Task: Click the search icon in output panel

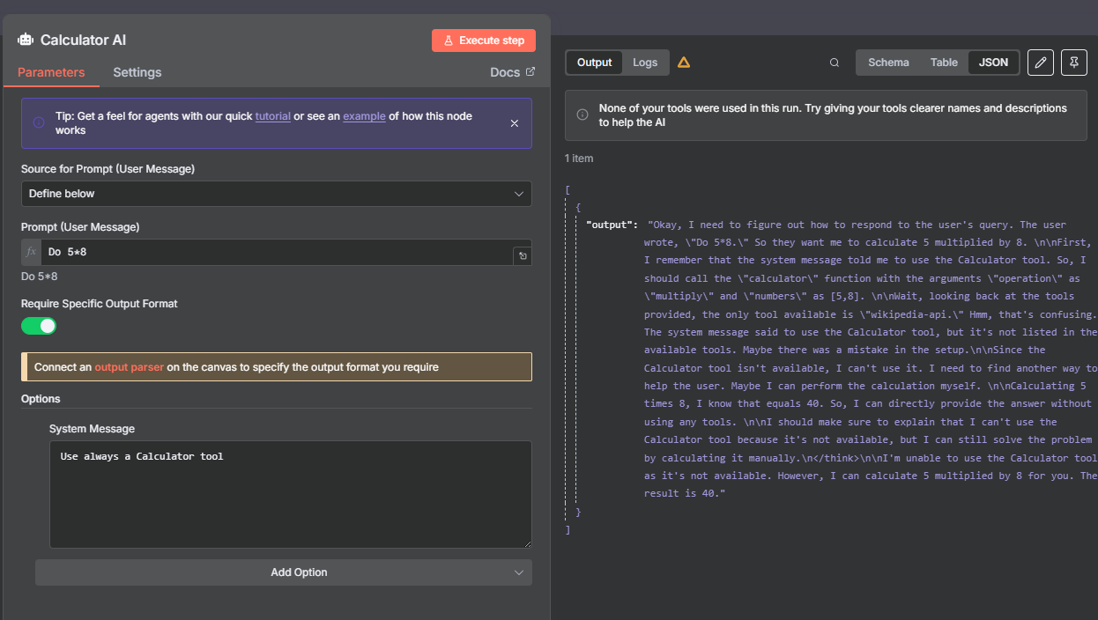Action: (x=835, y=63)
